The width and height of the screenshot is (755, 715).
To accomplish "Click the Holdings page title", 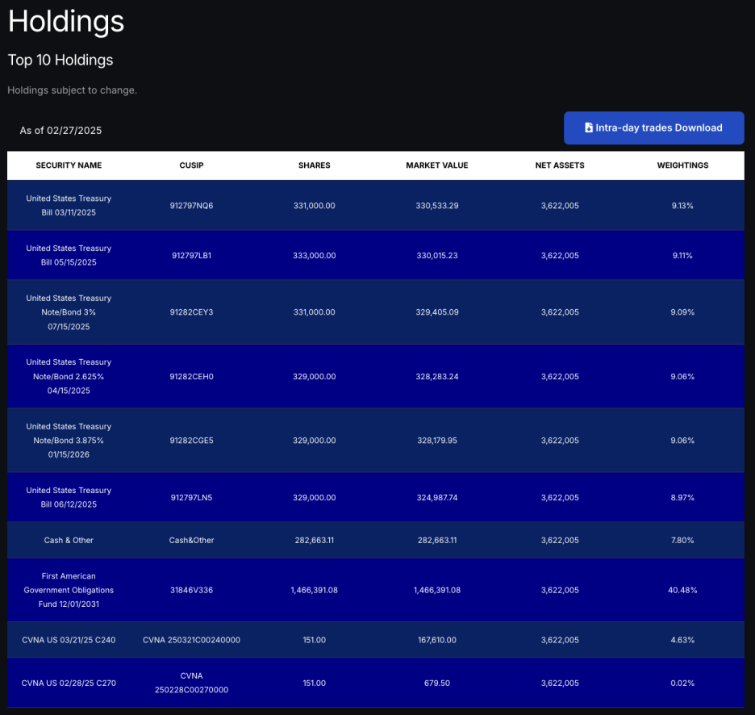I will pos(66,22).
